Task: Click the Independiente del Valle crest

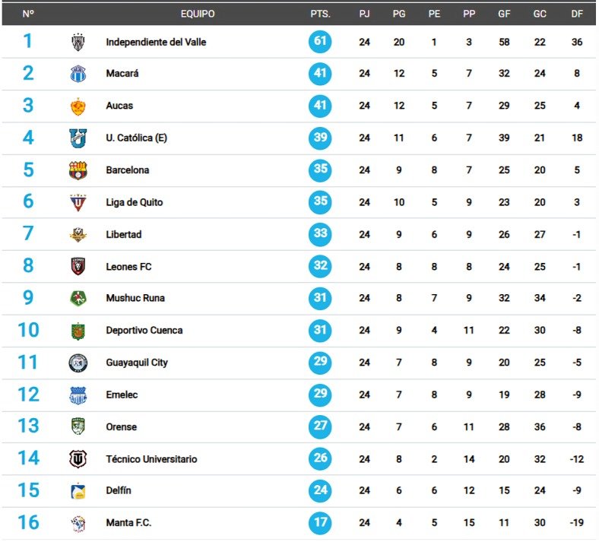Action: 78,42
